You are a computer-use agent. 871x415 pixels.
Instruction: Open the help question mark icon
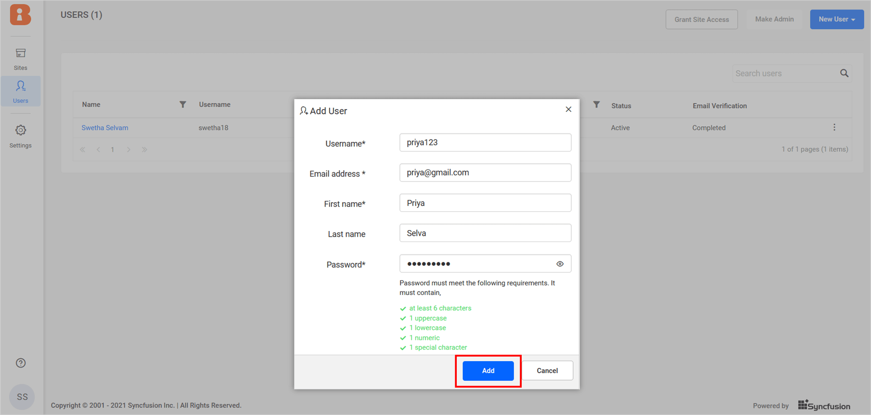(x=21, y=363)
